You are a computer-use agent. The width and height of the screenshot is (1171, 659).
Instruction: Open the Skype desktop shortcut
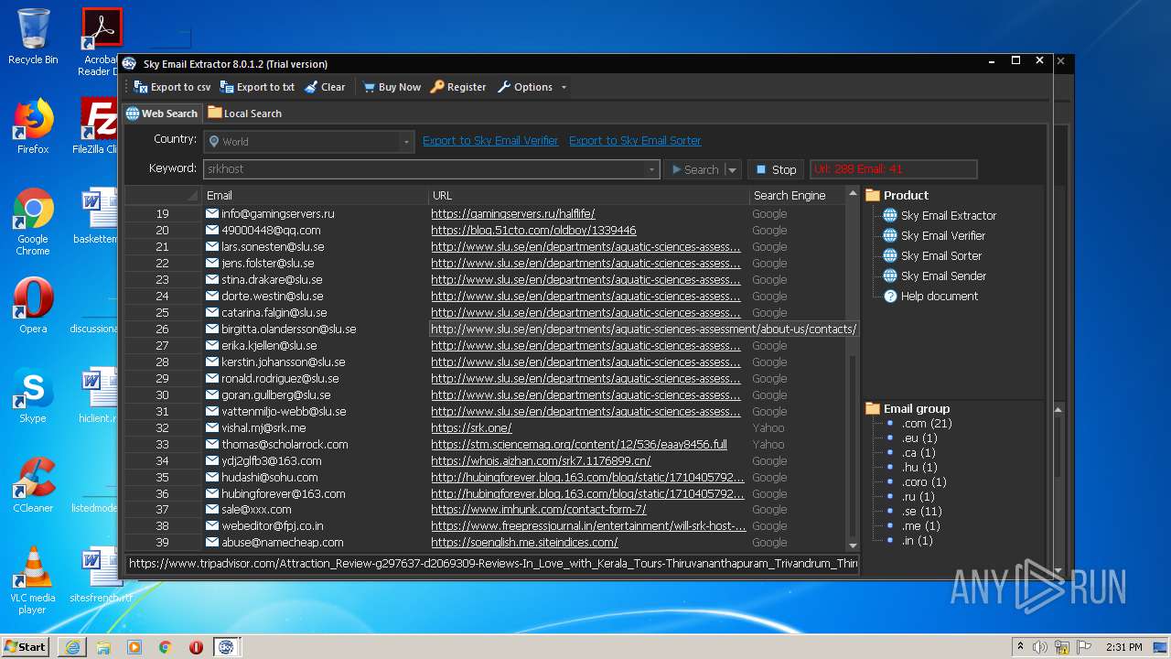pos(33,395)
